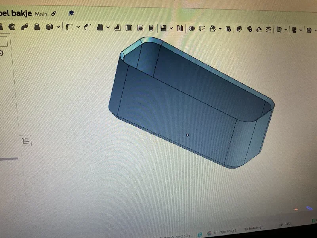Select the Shell tool icon
Image resolution: width=317 pixels, height=238 pixels.
point(129,27)
